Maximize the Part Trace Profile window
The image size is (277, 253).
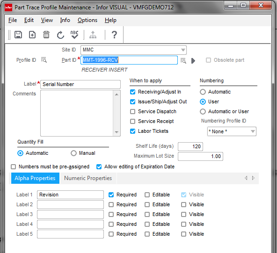click(x=243, y=6)
